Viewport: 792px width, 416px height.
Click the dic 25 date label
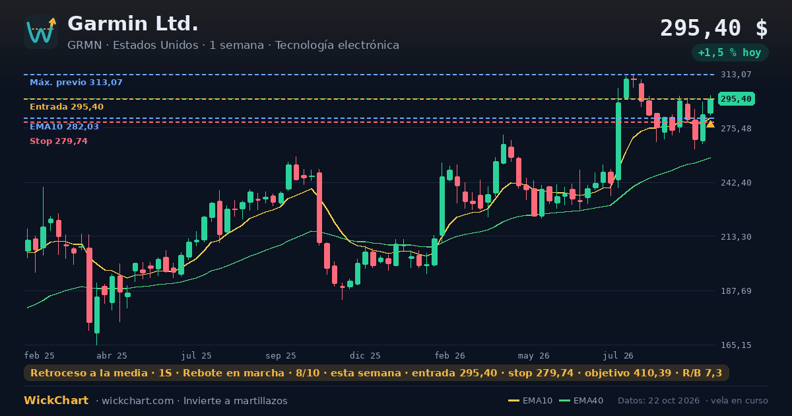tap(366, 356)
